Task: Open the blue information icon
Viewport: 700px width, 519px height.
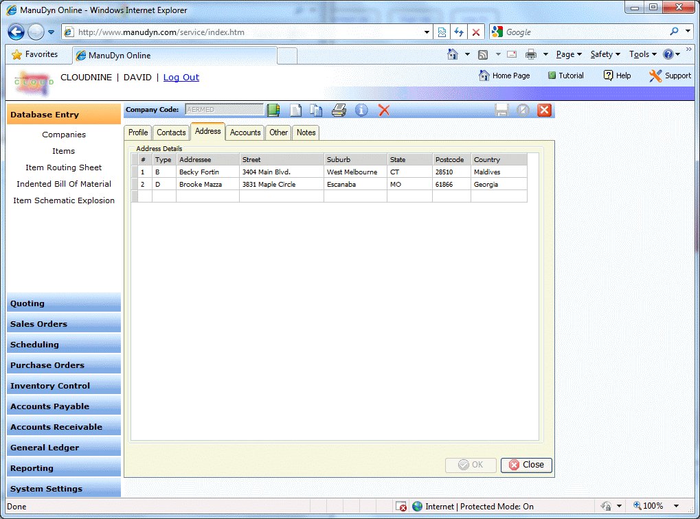Action: tap(361, 110)
